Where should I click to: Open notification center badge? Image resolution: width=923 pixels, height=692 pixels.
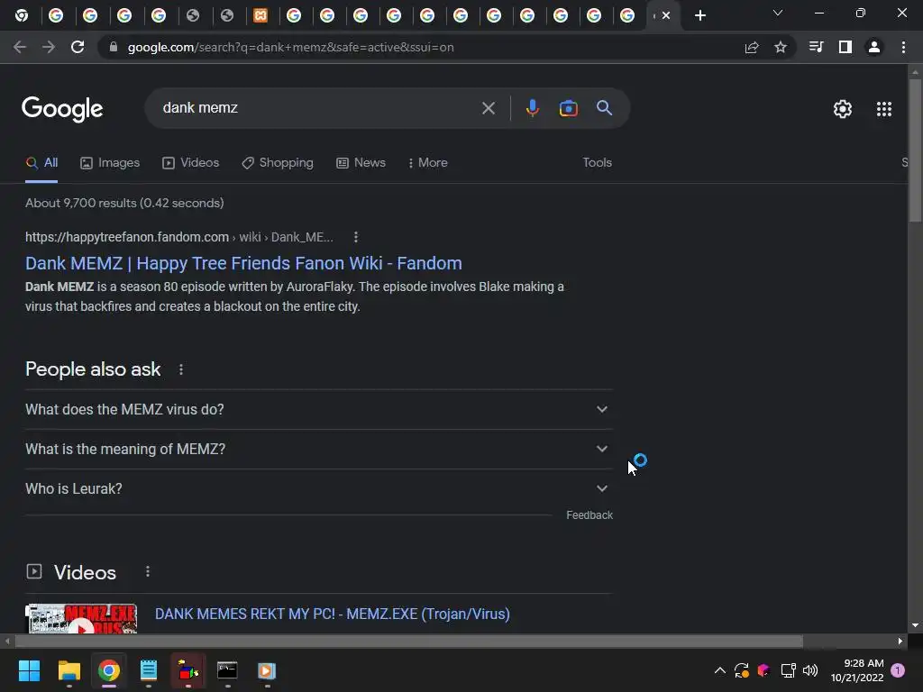(898, 670)
